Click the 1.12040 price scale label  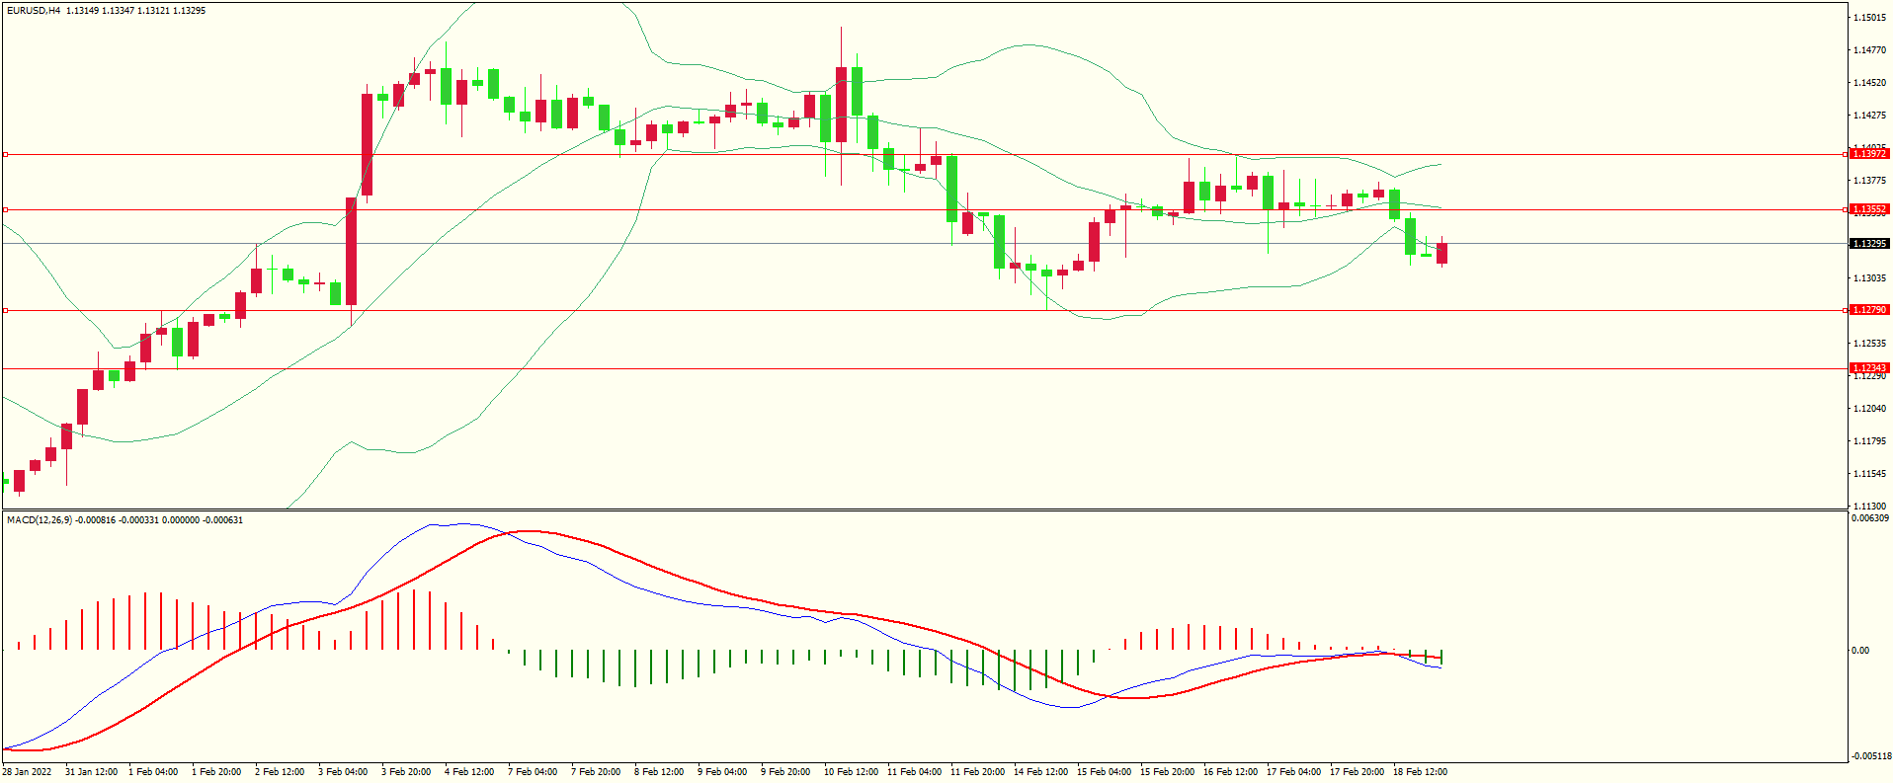point(1869,409)
